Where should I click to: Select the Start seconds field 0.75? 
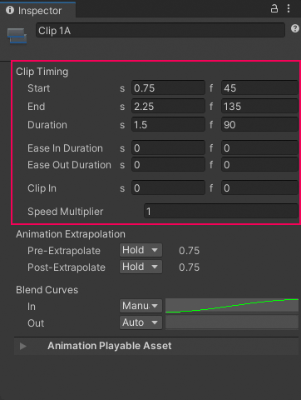(168, 88)
